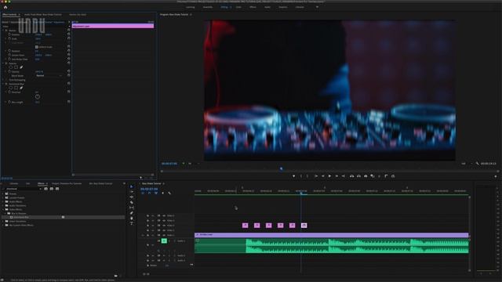Select the Selection tool in the tools panel

pos(132,186)
